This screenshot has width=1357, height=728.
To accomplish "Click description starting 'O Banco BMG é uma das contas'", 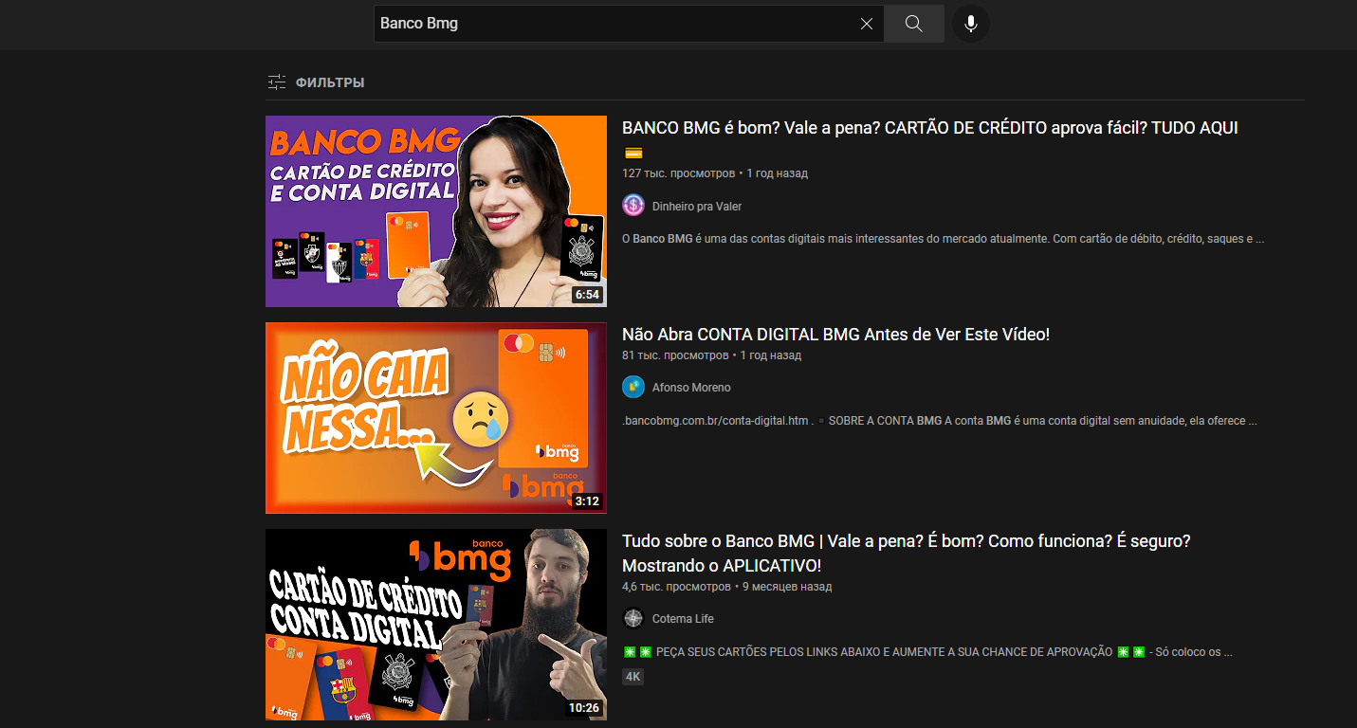I will [x=944, y=239].
